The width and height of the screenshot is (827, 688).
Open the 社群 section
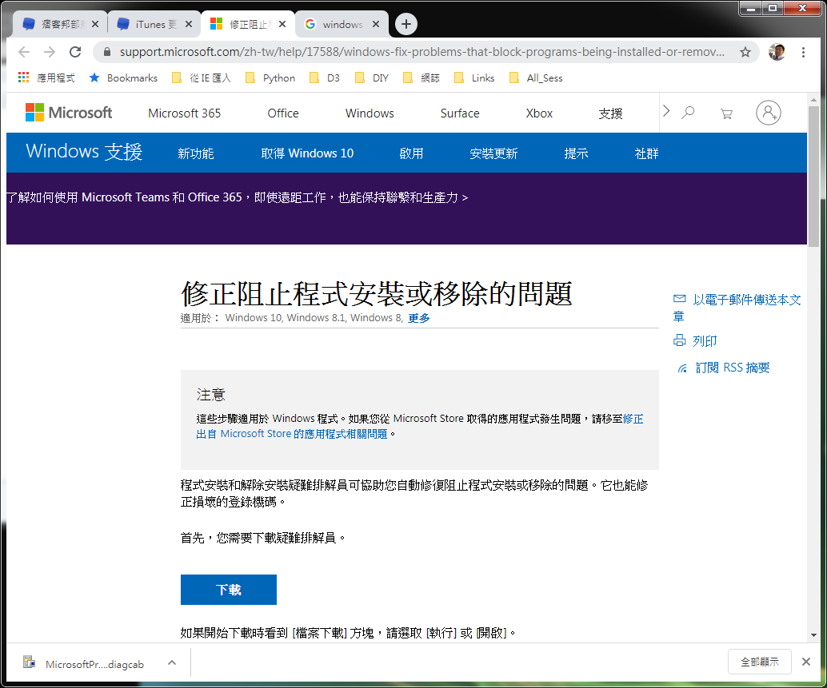(x=646, y=153)
